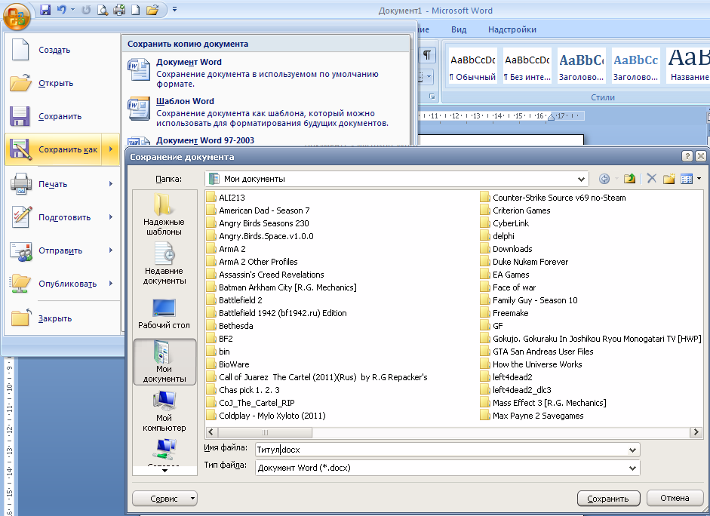The width and height of the screenshot is (710, 516).
Task: Select Desktop place (Рабочий стол)
Action: coord(164,314)
